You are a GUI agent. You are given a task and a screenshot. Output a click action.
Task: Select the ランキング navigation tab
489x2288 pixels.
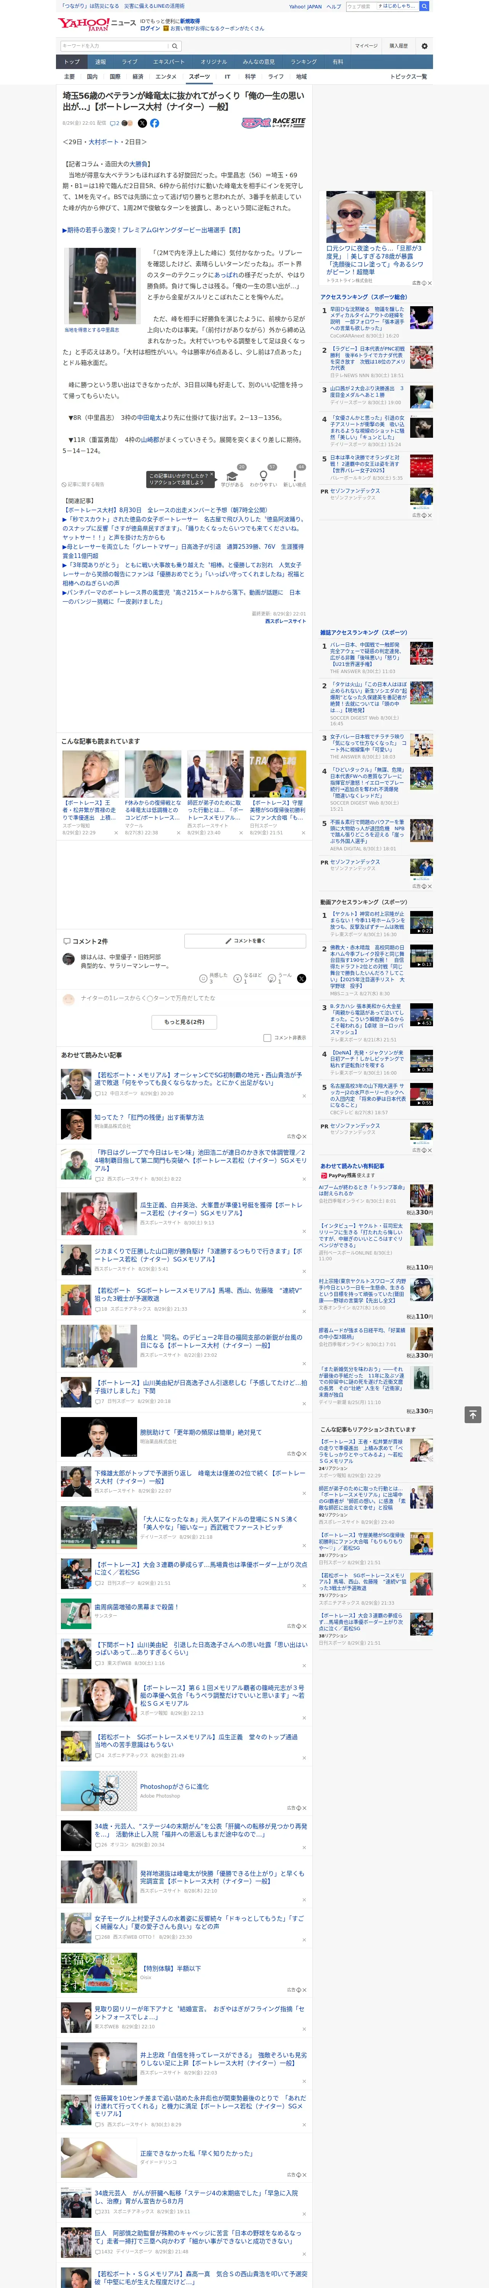point(304,61)
